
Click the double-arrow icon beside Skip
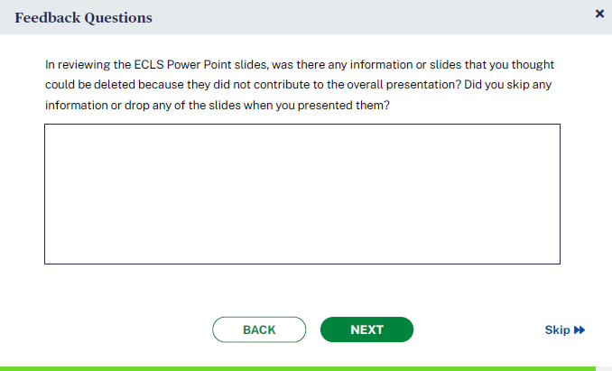(x=580, y=330)
